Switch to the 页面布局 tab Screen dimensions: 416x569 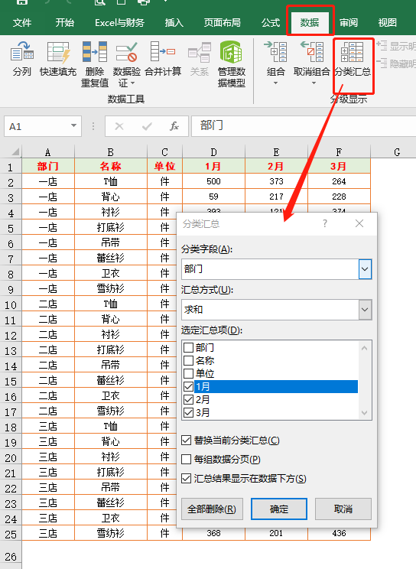click(223, 22)
